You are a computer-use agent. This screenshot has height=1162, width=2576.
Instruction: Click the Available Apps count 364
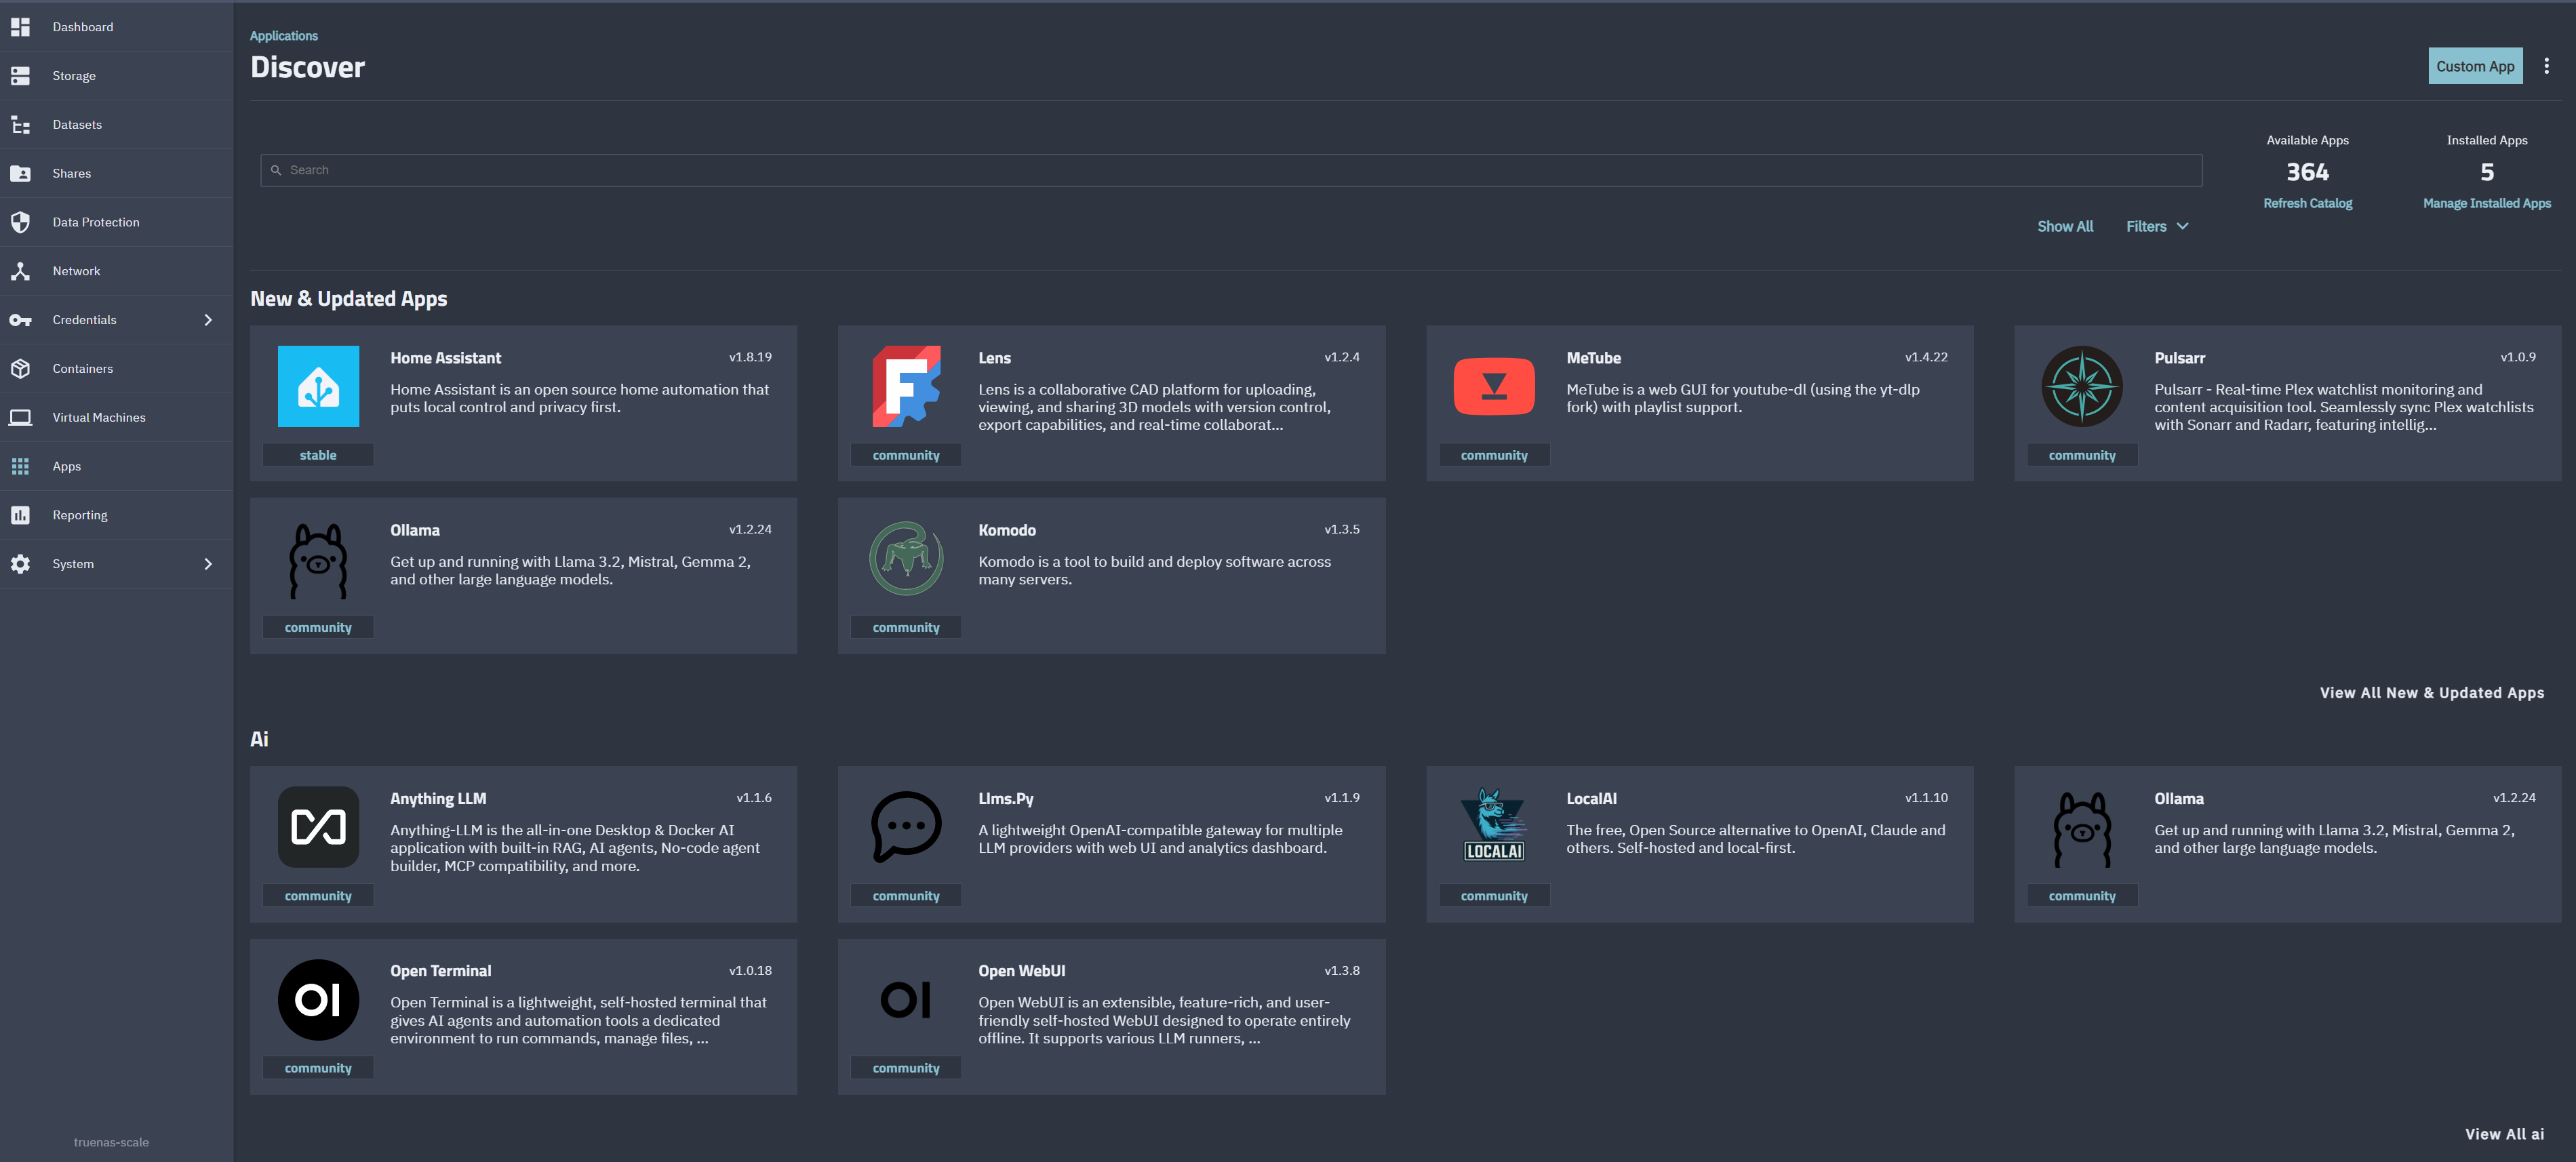[2307, 172]
